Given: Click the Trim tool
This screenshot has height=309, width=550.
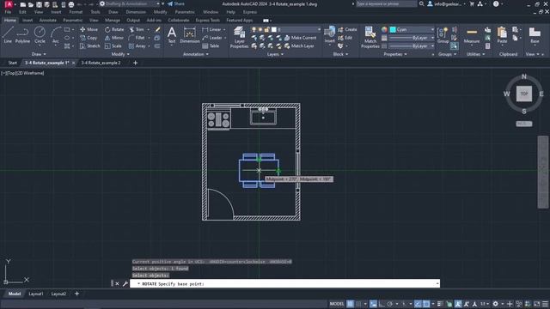Looking at the screenshot, I should (137, 29).
